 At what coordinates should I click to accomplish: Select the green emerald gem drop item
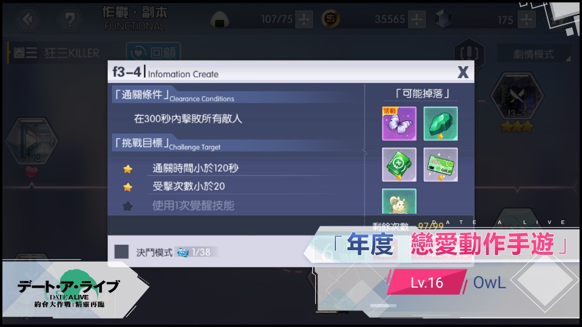[x=441, y=124]
